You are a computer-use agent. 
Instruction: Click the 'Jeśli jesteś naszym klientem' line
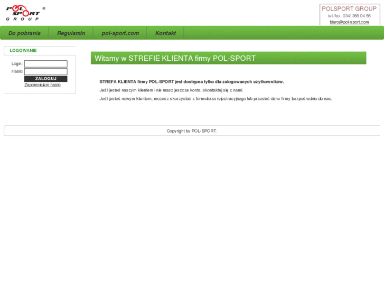click(171, 90)
